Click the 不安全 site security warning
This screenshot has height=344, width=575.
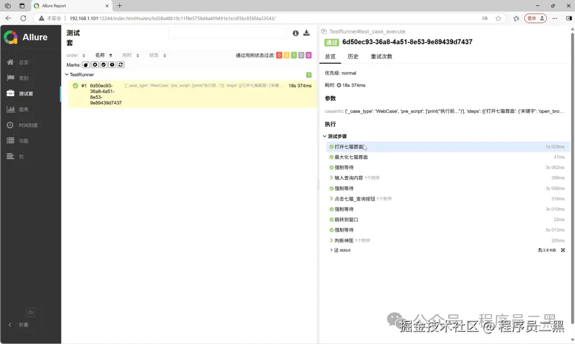(x=50, y=18)
